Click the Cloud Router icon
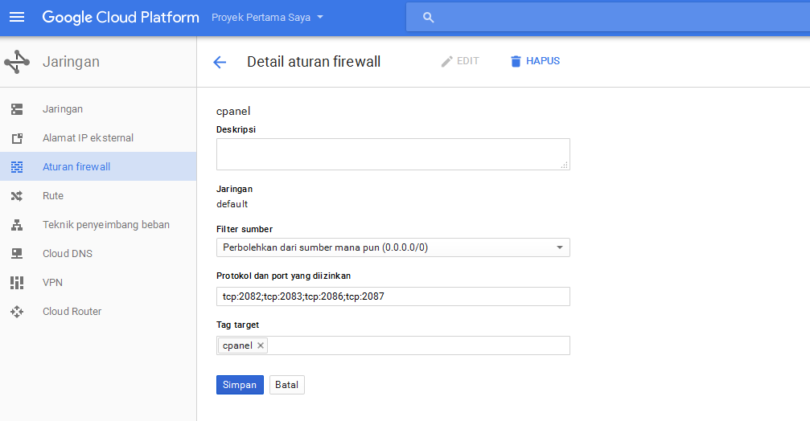This screenshot has height=421, width=810. click(17, 312)
